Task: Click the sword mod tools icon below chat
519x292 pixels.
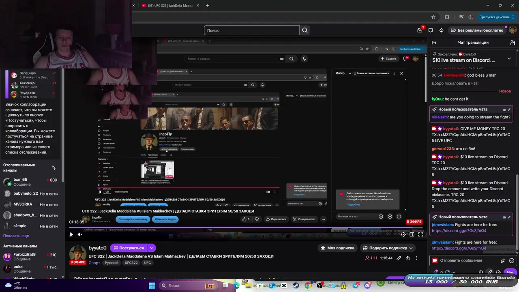Action: pyautogui.click(x=490, y=272)
